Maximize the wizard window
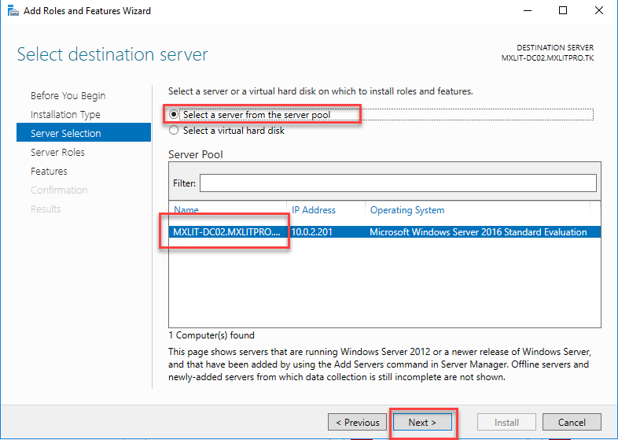This screenshot has height=440, width=618. pyautogui.click(x=563, y=11)
